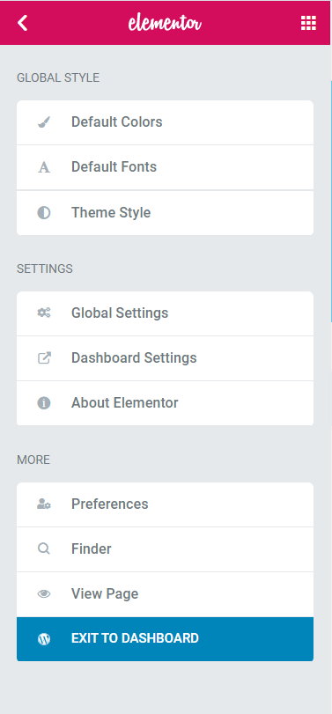Go to Dashboard Settings link

click(x=165, y=358)
